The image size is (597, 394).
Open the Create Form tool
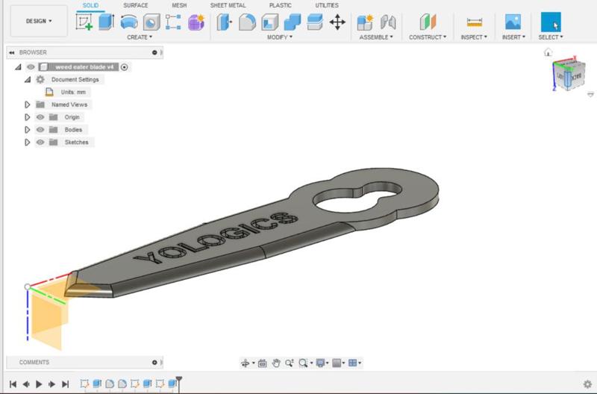pos(196,22)
